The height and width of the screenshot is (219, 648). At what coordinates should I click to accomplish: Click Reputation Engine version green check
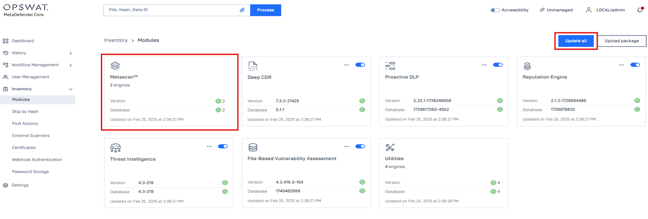tap(637, 101)
